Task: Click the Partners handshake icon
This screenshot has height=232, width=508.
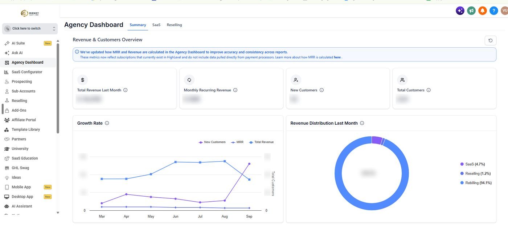Action: 7,139
